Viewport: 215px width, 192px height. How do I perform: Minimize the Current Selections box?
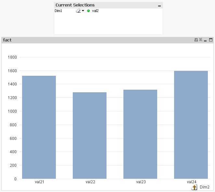tap(159, 6)
